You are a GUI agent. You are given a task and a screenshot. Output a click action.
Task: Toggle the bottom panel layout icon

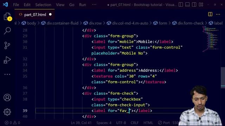[187, 5]
